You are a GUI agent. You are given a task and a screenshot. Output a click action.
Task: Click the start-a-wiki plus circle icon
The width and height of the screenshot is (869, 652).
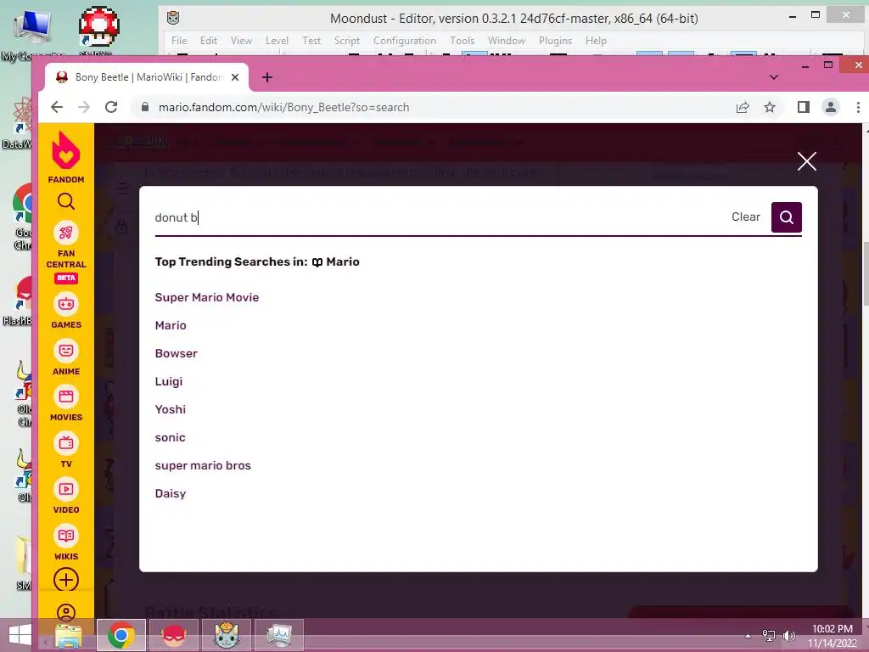[x=66, y=580]
